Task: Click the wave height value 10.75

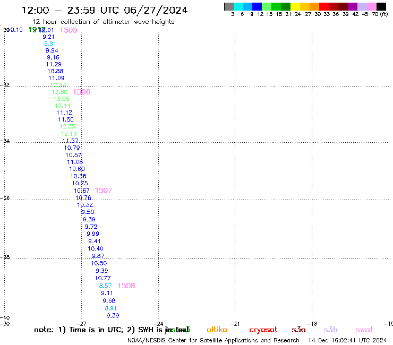Action: pyautogui.click(x=80, y=184)
